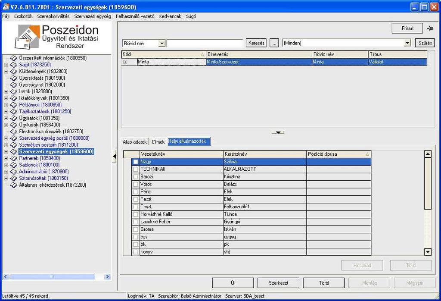Open the Eszközök menu
Viewport: 441px width, 301px height.
pos(23,16)
